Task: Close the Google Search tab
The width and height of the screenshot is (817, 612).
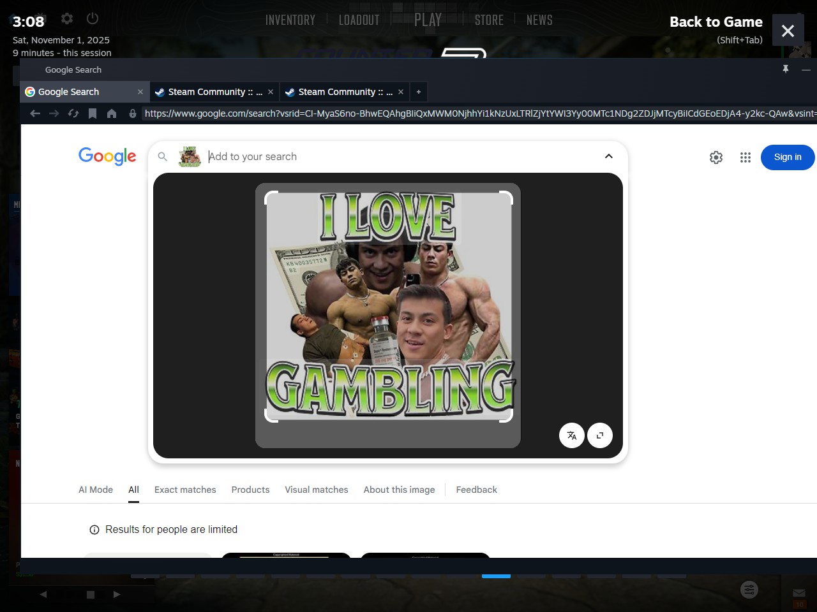Action: [140, 92]
